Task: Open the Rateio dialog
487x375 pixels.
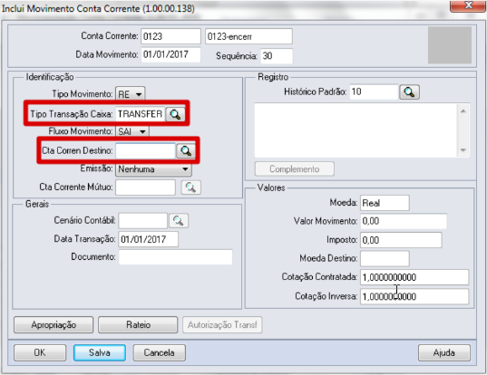Action: [x=138, y=325]
